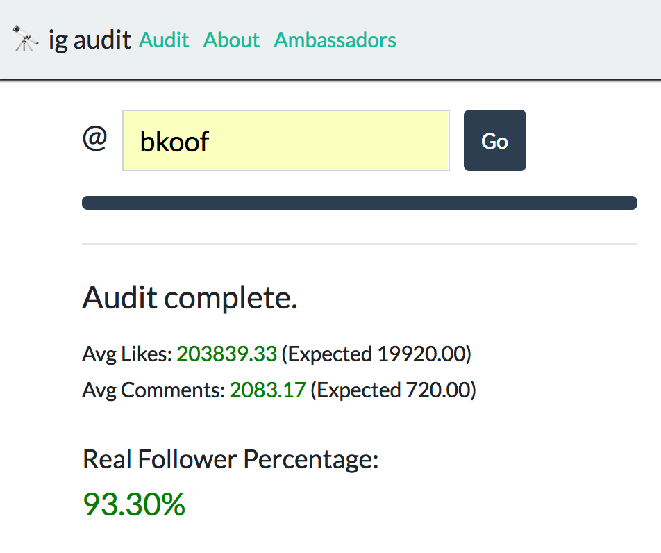Click the green 93.30% result
The height and width of the screenshot is (553, 661).
134,504
